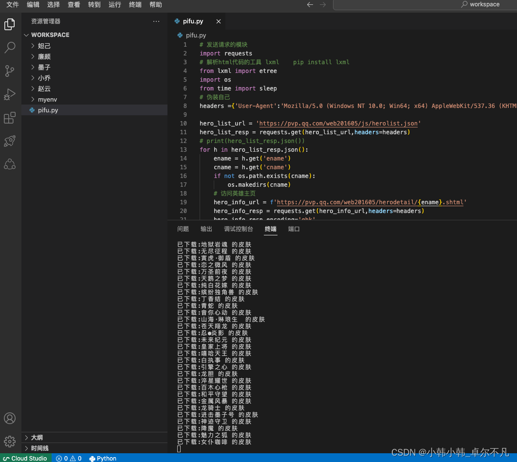The image size is (517, 462).
Task: Open the 编辑 menu
Action: [x=33, y=4]
